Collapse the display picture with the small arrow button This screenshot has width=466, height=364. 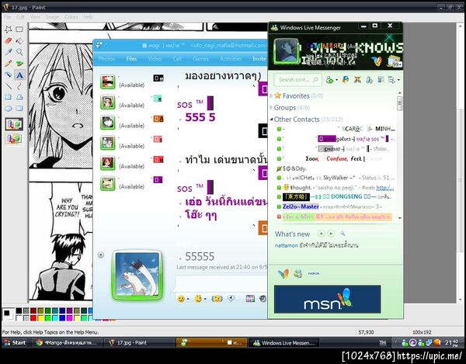click(x=101, y=255)
